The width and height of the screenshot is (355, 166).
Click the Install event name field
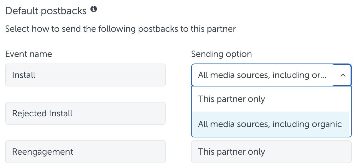pyautogui.click(x=85, y=75)
